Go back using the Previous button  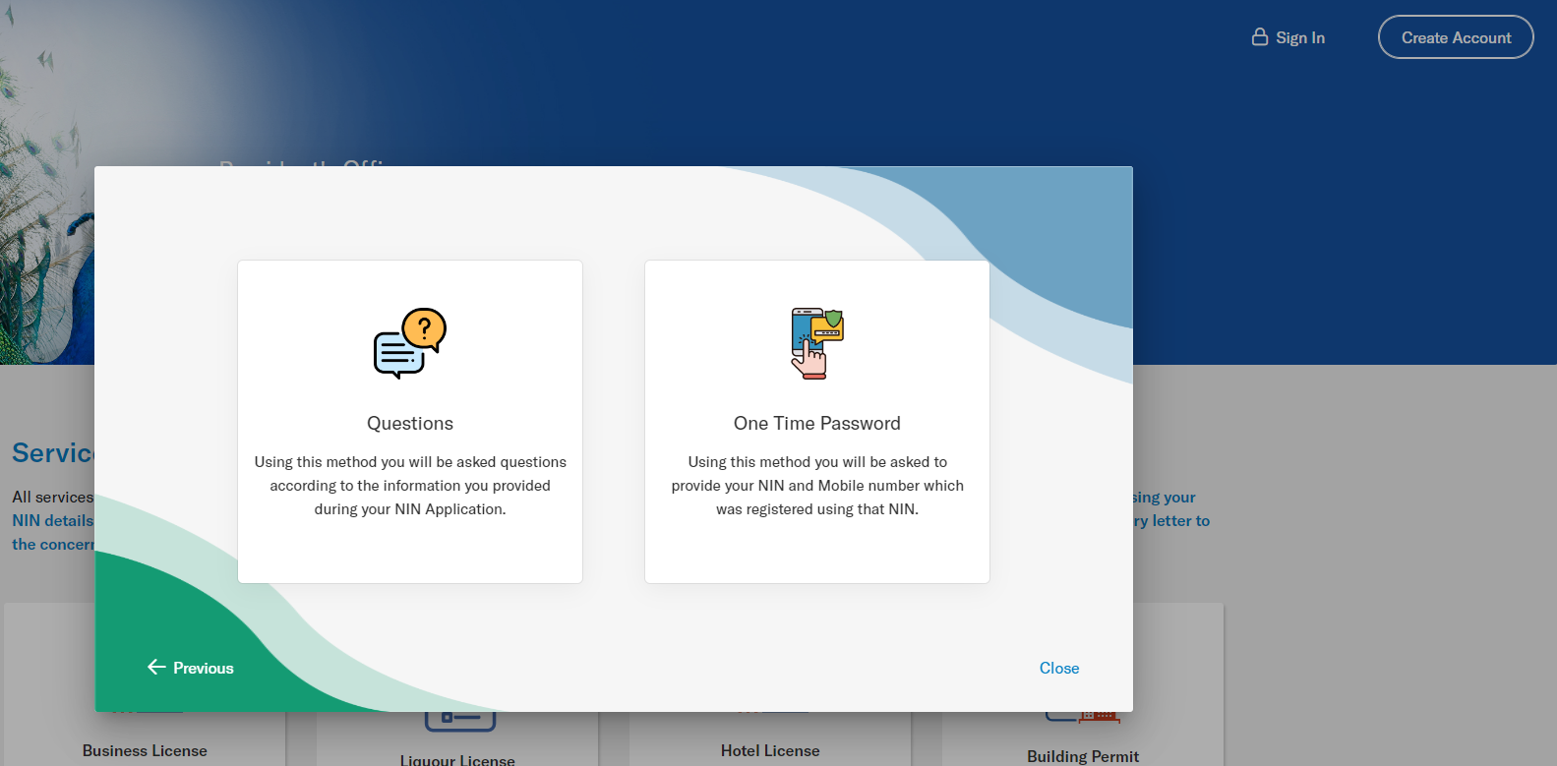pyautogui.click(x=191, y=668)
